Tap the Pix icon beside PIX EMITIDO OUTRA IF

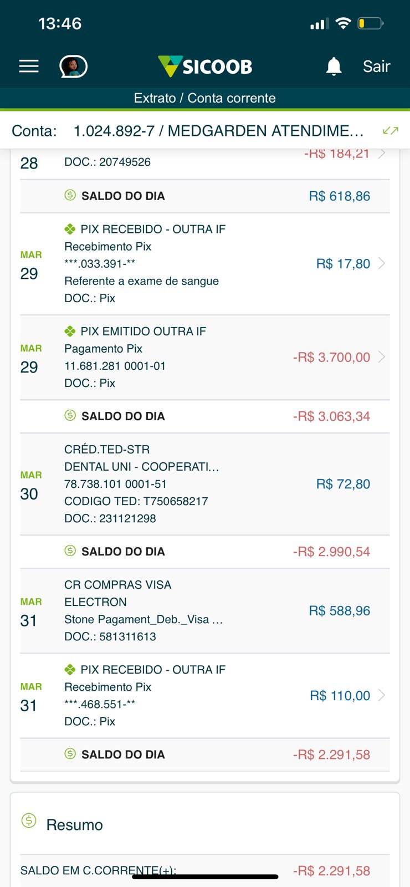[x=70, y=332]
